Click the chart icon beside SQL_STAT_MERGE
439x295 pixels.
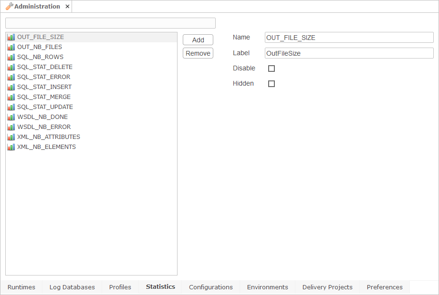[x=11, y=97]
